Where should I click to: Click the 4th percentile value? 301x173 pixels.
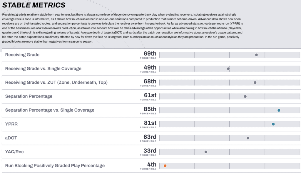152,164
